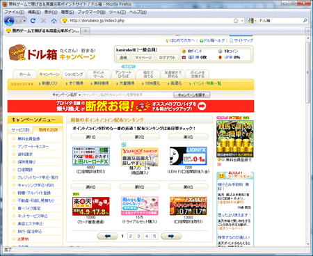Click bullet icon beside 無料会員登録
This screenshot has height=256, width=313.
pos(14,138)
